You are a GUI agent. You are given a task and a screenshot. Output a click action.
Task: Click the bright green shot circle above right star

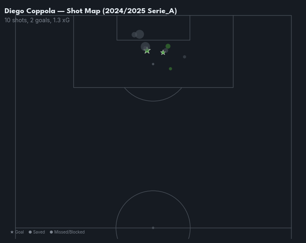(x=168, y=47)
